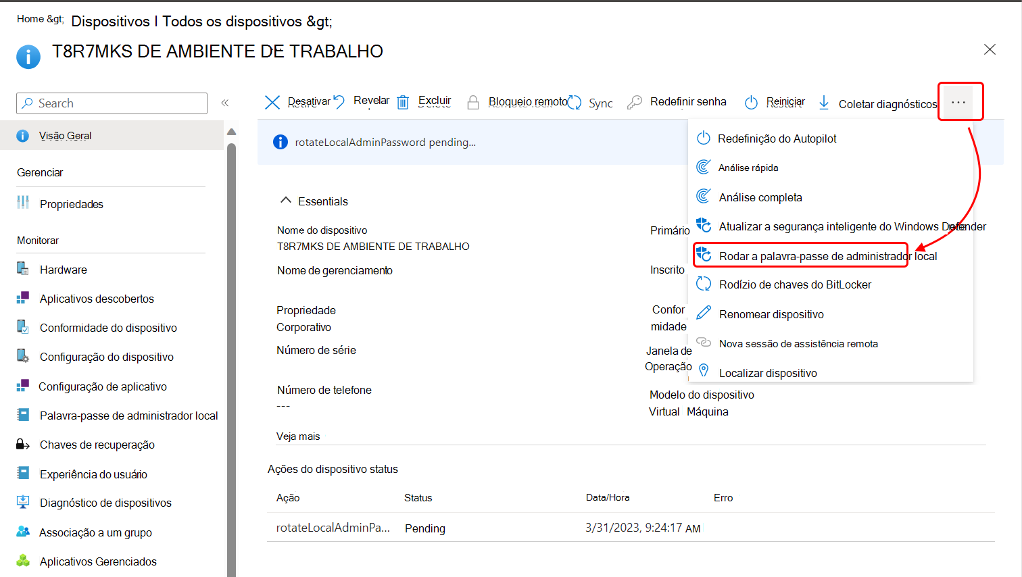Click the Sync circular arrows icon
Image resolution: width=1022 pixels, height=577 pixels.
575,103
